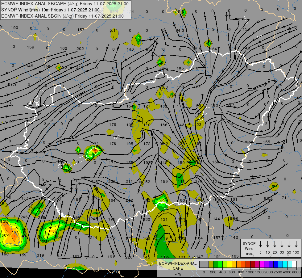The height and width of the screenshot is (278, 302).
Task: Click the 95.2 value on the map
Action: coord(164,144)
